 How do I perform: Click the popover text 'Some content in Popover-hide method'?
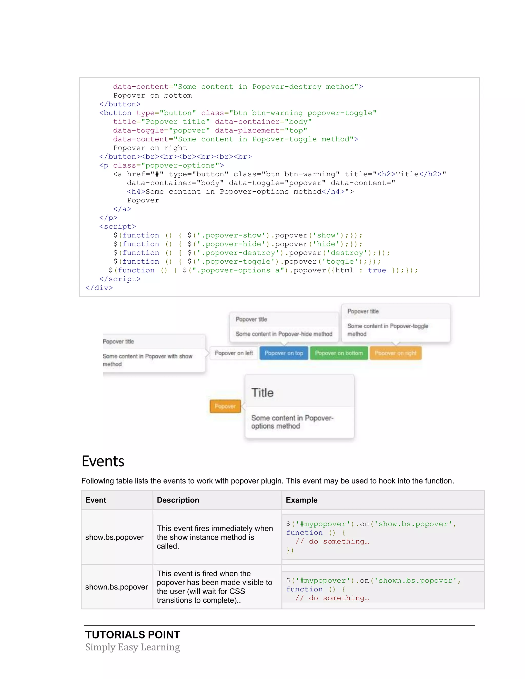coord(284,334)
